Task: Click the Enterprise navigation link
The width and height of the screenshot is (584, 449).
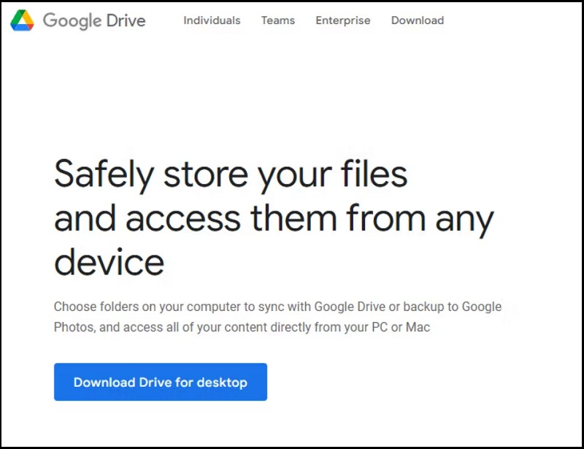Action: click(x=342, y=21)
